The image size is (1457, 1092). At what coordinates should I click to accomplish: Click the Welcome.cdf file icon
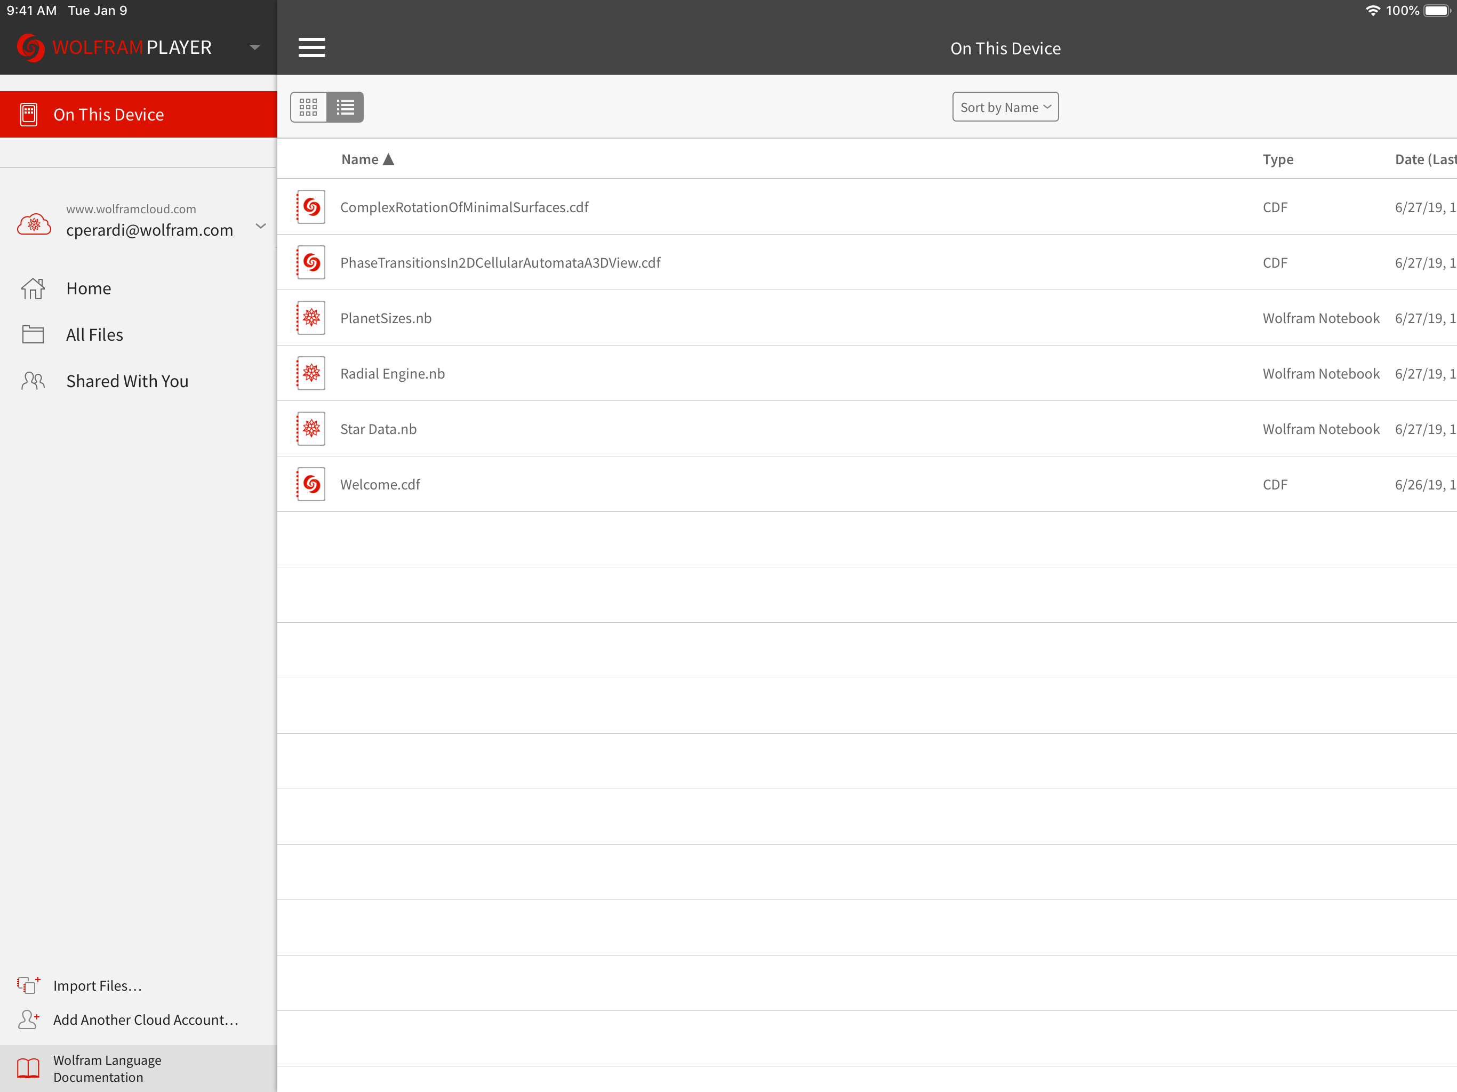[x=311, y=484]
